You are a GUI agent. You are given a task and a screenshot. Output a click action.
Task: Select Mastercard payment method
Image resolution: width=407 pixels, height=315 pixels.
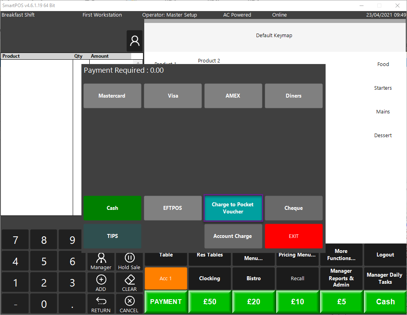click(112, 96)
